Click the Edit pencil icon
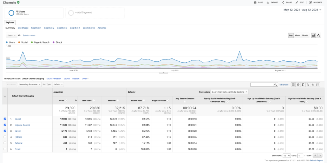 pos(297,3)
